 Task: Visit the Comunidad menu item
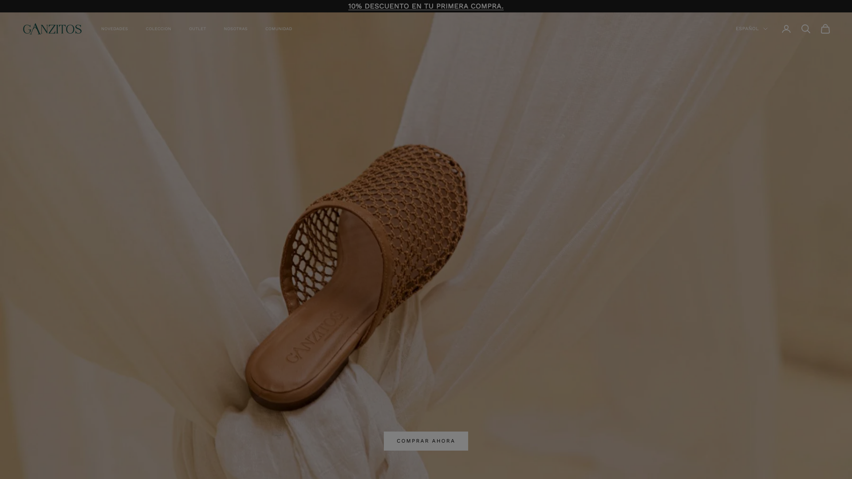click(279, 29)
